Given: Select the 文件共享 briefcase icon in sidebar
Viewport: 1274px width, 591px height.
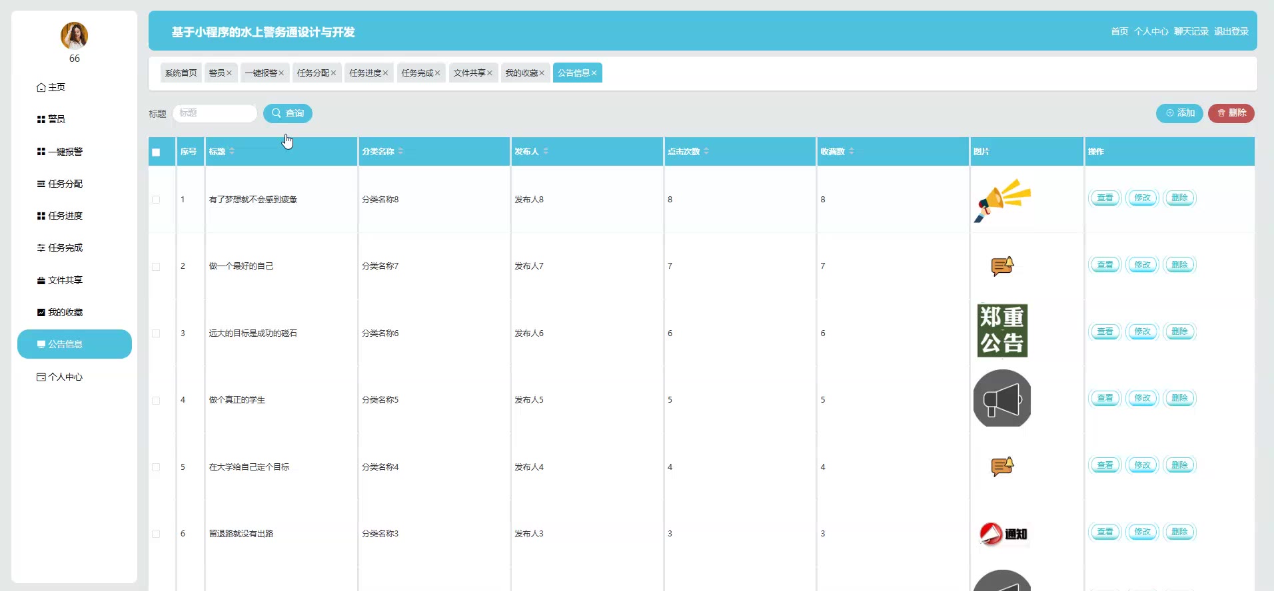Looking at the screenshot, I should tap(41, 281).
